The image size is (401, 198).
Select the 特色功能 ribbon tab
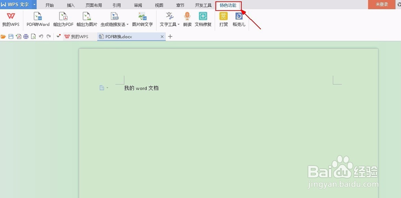coord(228,5)
